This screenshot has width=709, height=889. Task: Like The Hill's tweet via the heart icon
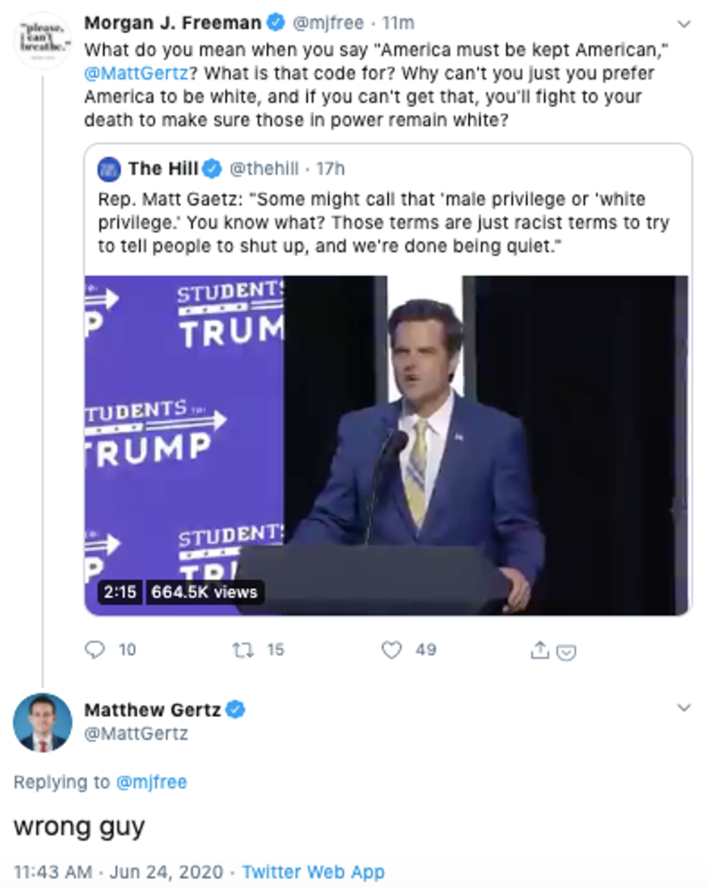(x=391, y=650)
